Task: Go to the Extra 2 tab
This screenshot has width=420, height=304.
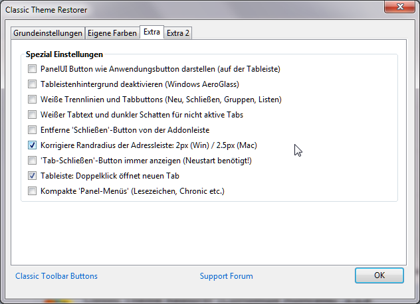Action: [178, 33]
